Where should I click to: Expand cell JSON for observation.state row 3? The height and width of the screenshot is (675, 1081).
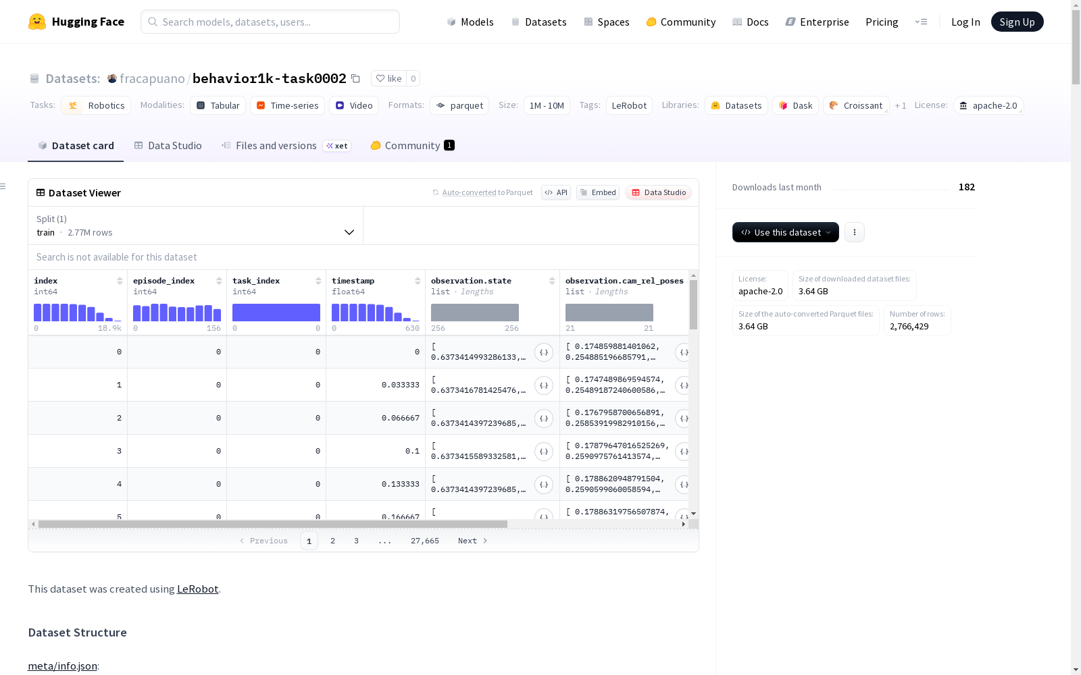pyautogui.click(x=544, y=452)
